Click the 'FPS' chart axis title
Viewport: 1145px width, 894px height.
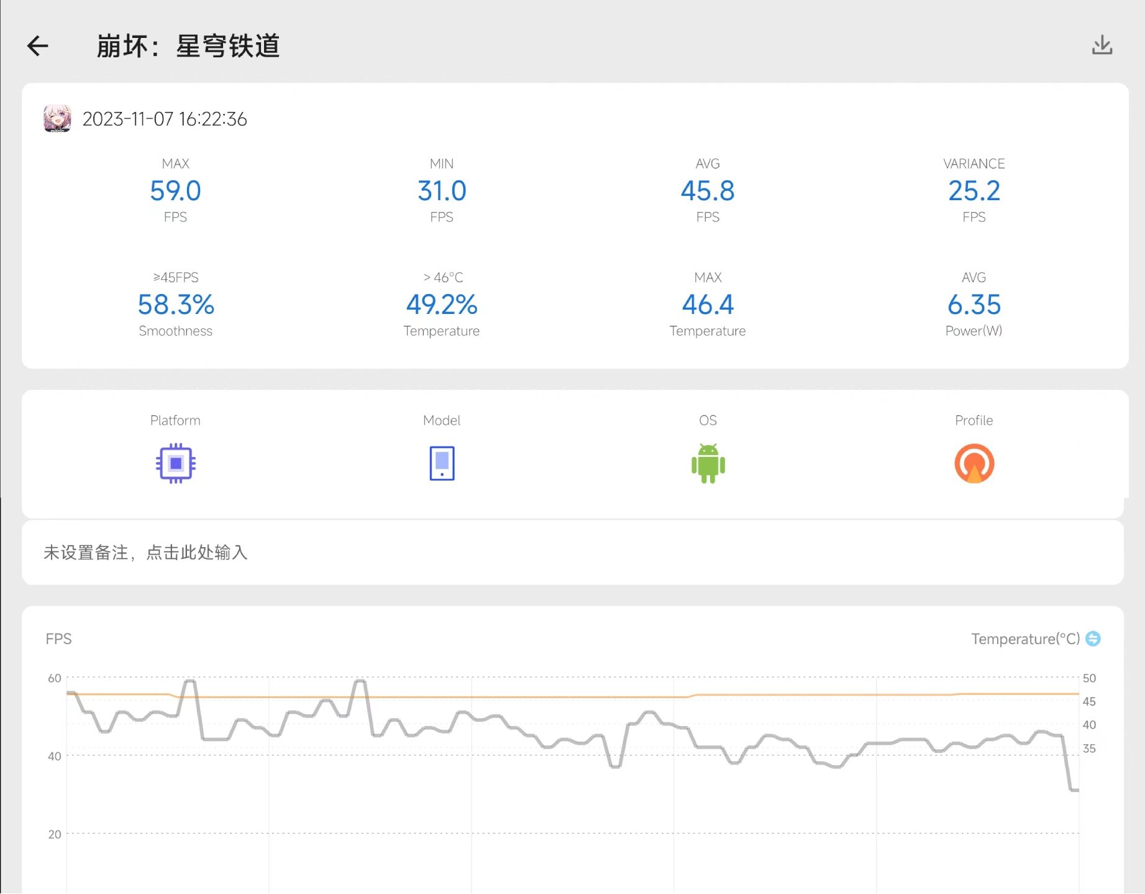point(58,639)
